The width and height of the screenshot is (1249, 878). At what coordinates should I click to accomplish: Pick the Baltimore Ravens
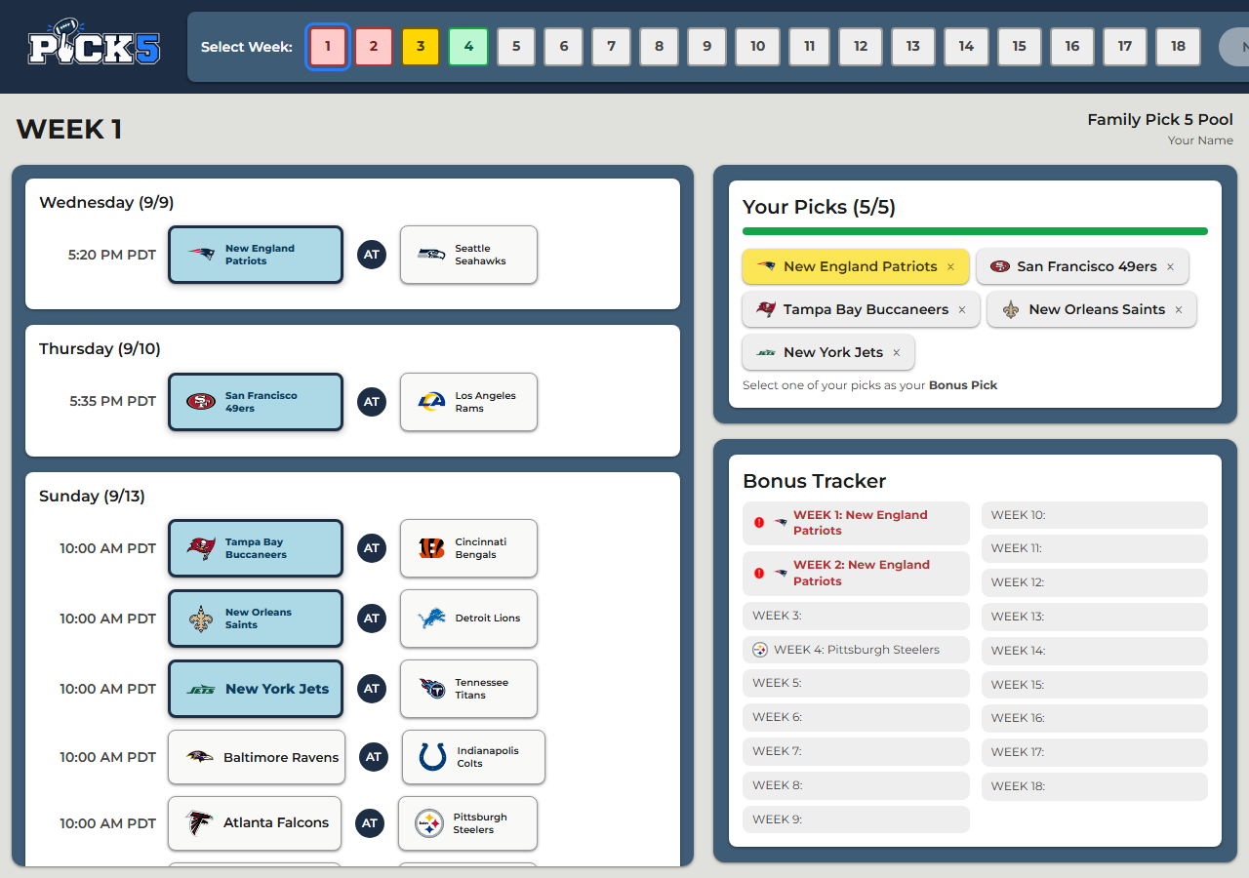tap(257, 757)
